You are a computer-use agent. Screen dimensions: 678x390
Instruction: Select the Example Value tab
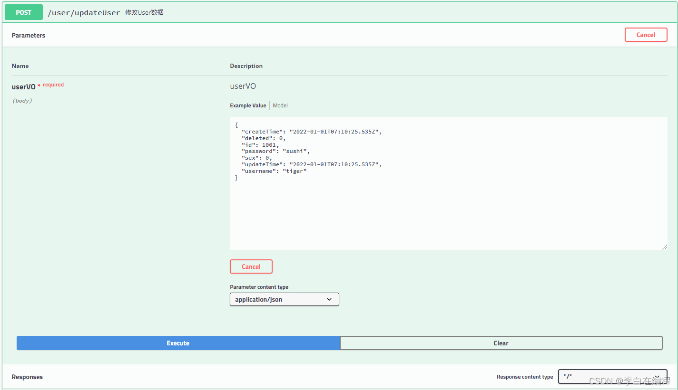248,105
